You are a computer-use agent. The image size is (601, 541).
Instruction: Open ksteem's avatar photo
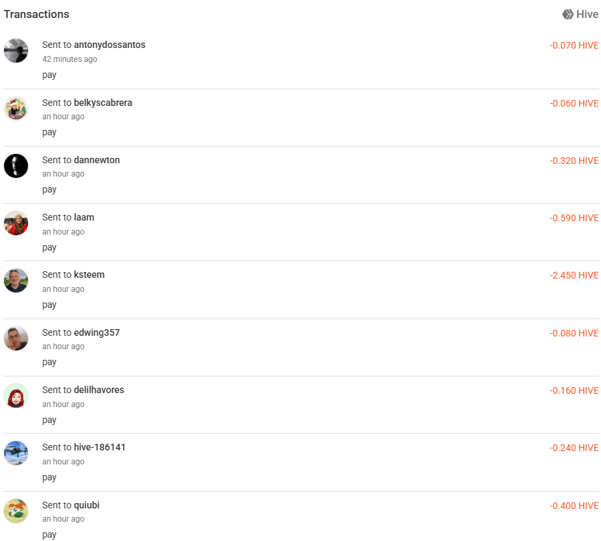coord(16,280)
